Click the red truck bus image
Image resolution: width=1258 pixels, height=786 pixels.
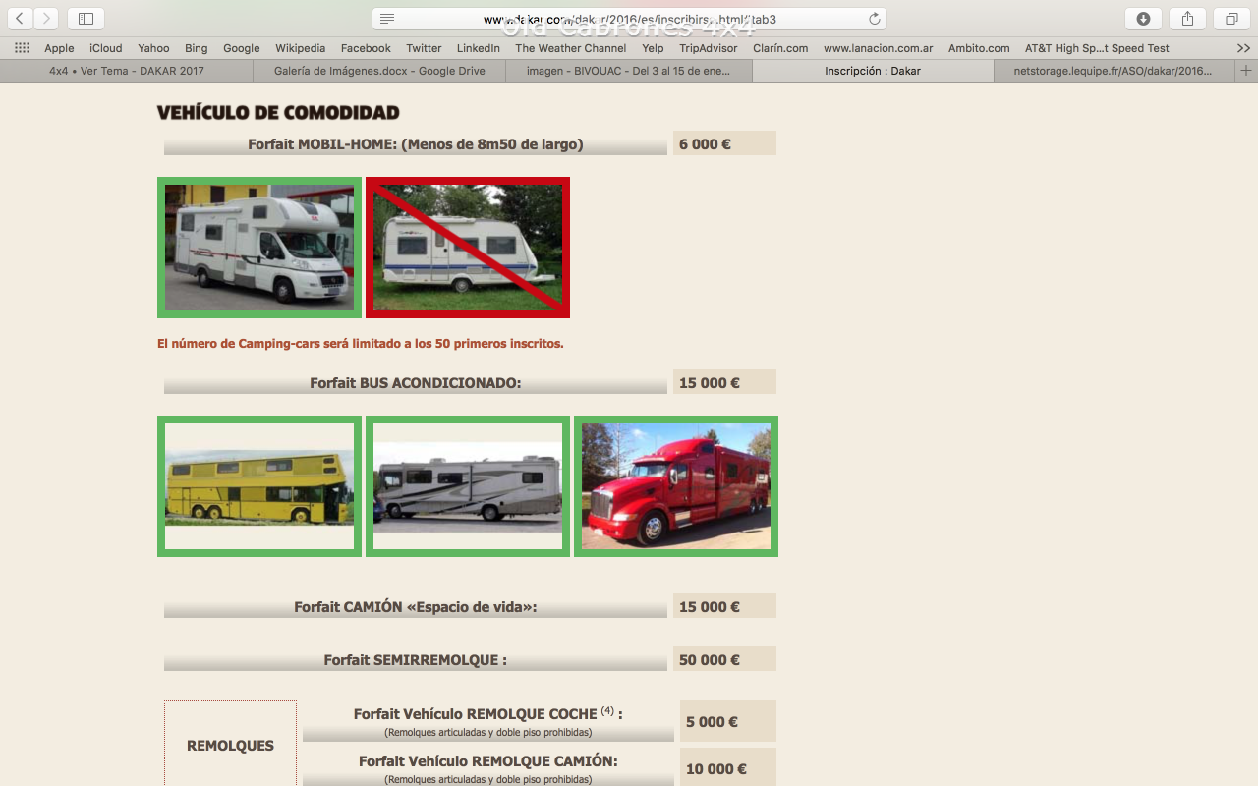[x=676, y=486]
